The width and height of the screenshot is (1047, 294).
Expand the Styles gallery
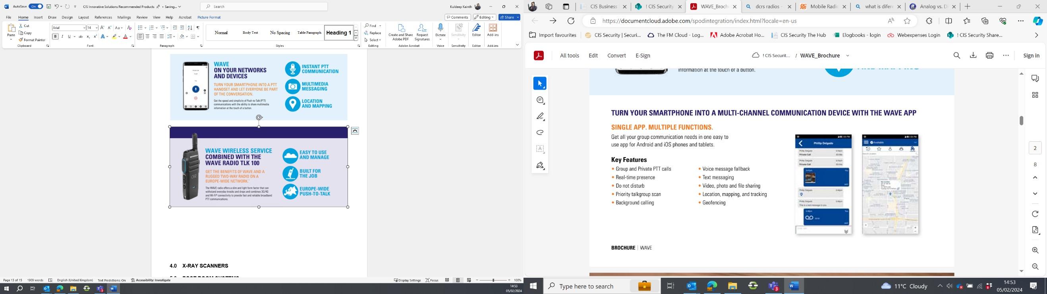click(x=356, y=38)
